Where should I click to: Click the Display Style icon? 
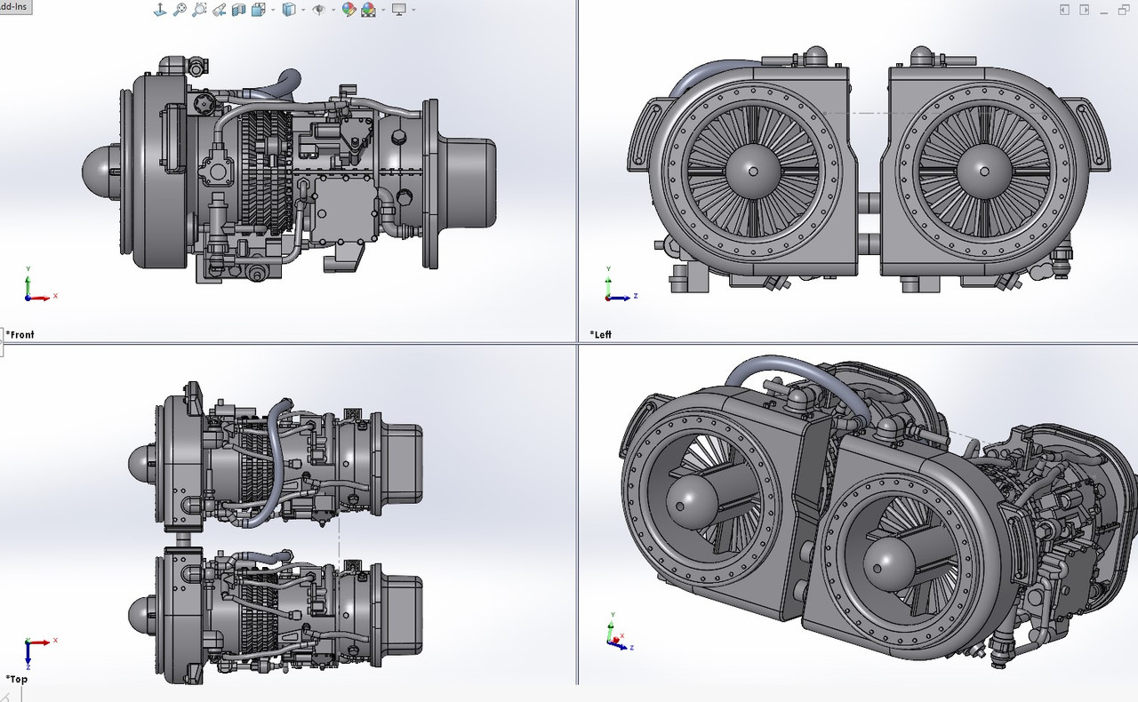pos(289,10)
